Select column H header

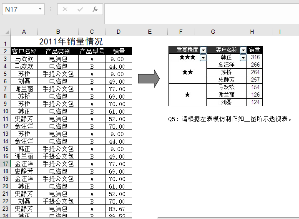252,32
